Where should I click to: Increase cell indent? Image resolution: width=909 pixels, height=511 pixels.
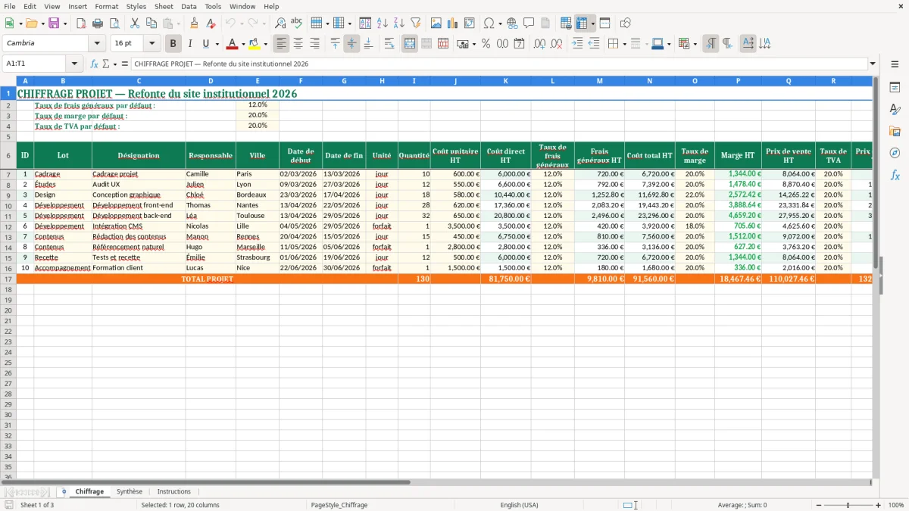click(577, 44)
